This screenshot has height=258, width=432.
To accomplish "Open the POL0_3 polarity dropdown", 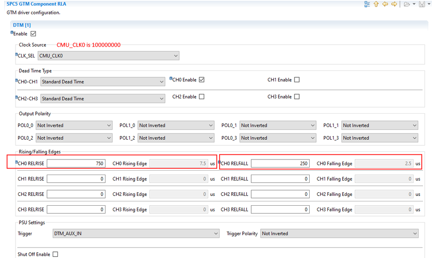I will pos(278,138).
